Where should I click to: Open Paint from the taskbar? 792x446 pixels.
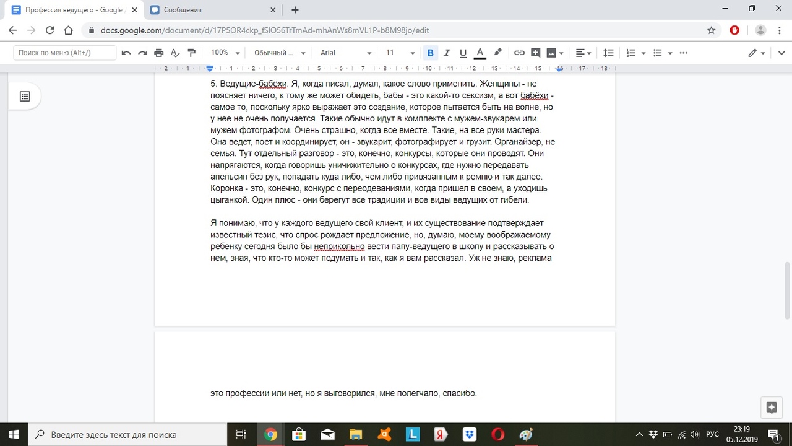pos(527,434)
